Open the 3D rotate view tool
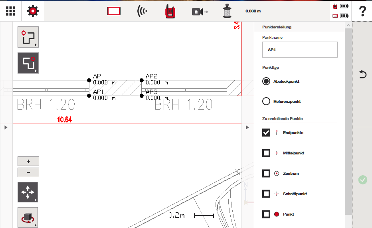Viewport: 372px width, 228px height. point(28,217)
